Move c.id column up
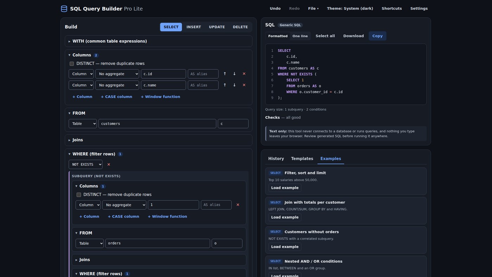 (225, 74)
